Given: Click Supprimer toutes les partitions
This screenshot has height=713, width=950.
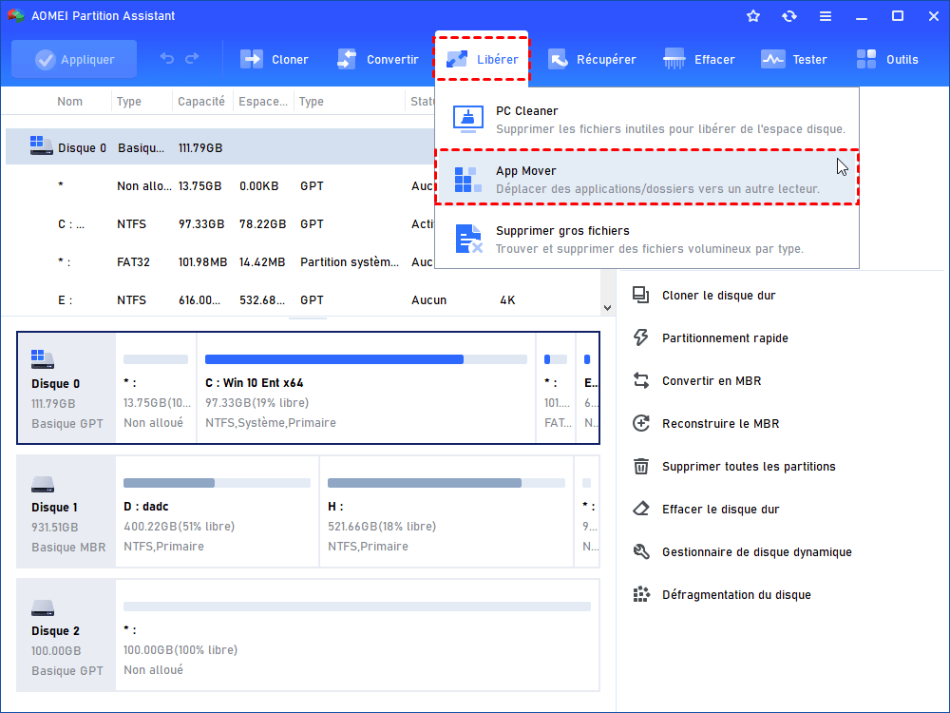Looking at the screenshot, I should (x=749, y=466).
